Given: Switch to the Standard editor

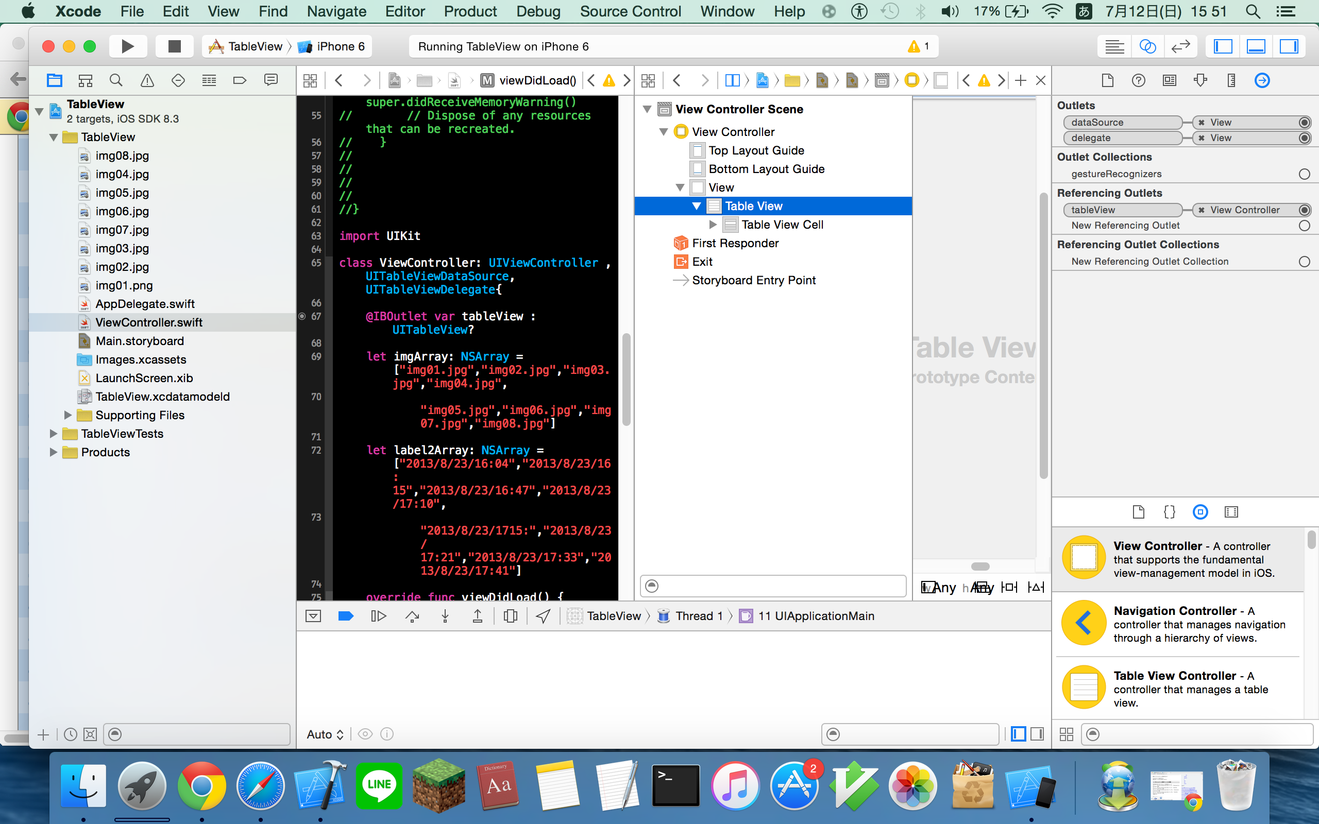Looking at the screenshot, I should click(x=1114, y=47).
